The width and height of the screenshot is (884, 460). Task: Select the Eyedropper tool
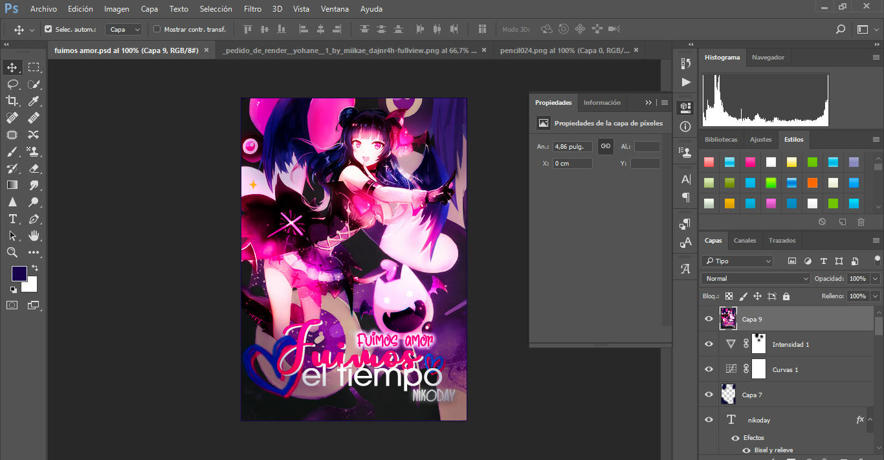click(x=34, y=101)
